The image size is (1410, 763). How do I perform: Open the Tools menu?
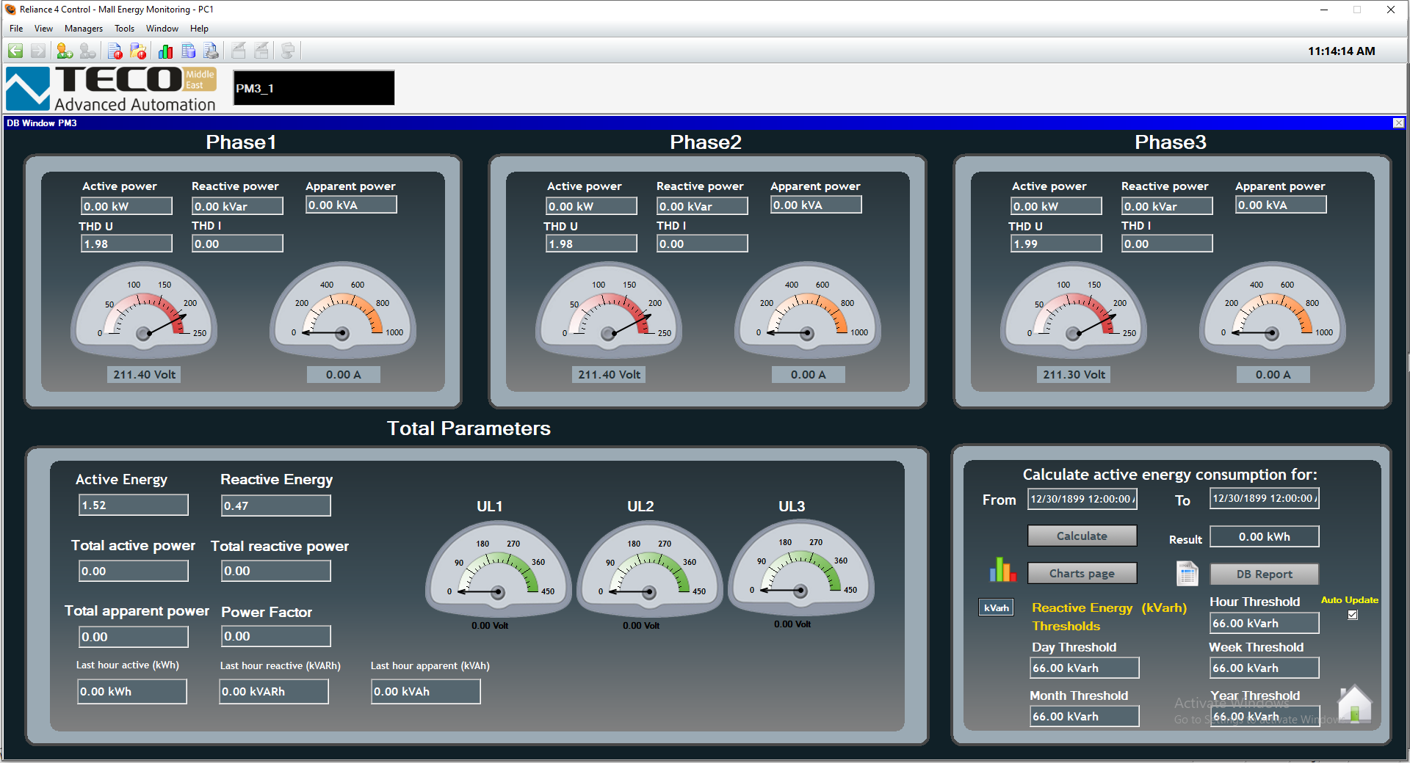coord(124,29)
